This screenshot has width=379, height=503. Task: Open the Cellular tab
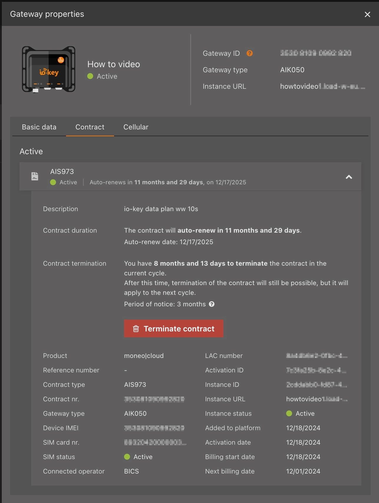136,127
